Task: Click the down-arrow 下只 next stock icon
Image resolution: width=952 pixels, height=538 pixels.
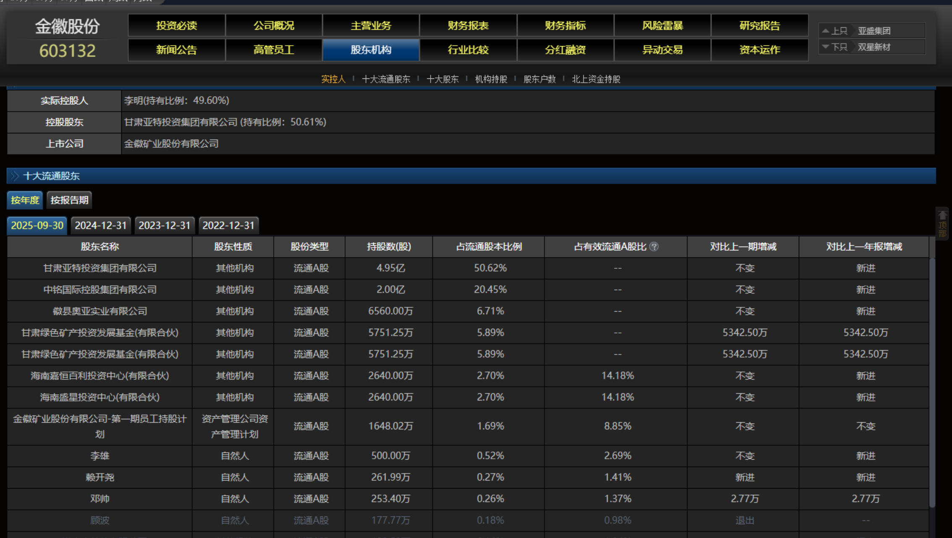Action: (825, 47)
